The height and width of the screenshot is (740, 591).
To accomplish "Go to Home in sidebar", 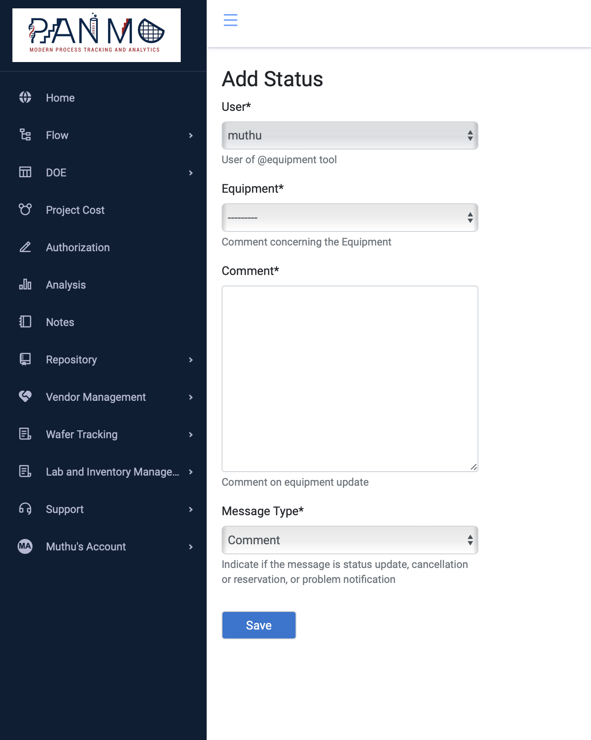I will coord(60,98).
